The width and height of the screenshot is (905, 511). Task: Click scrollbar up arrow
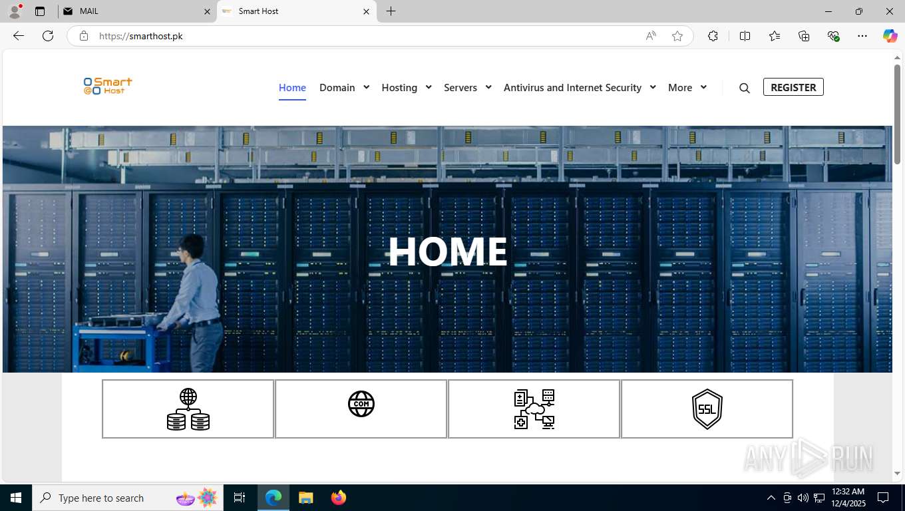[x=897, y=58]
